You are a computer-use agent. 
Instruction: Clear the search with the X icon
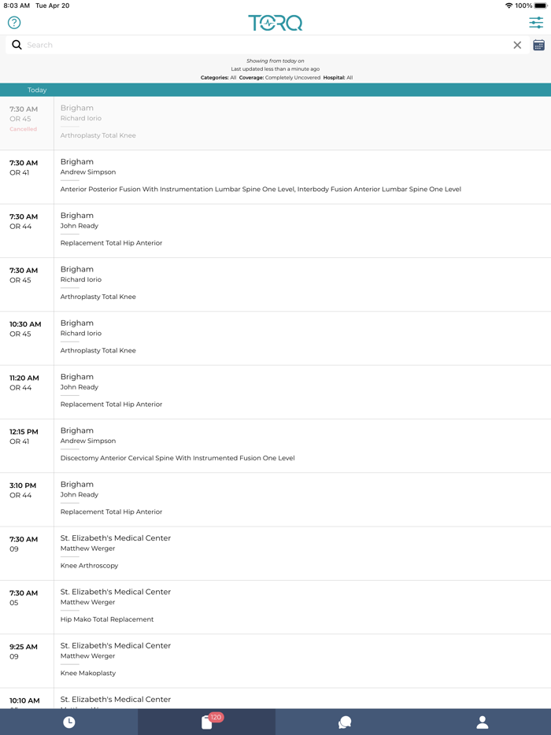517,45
